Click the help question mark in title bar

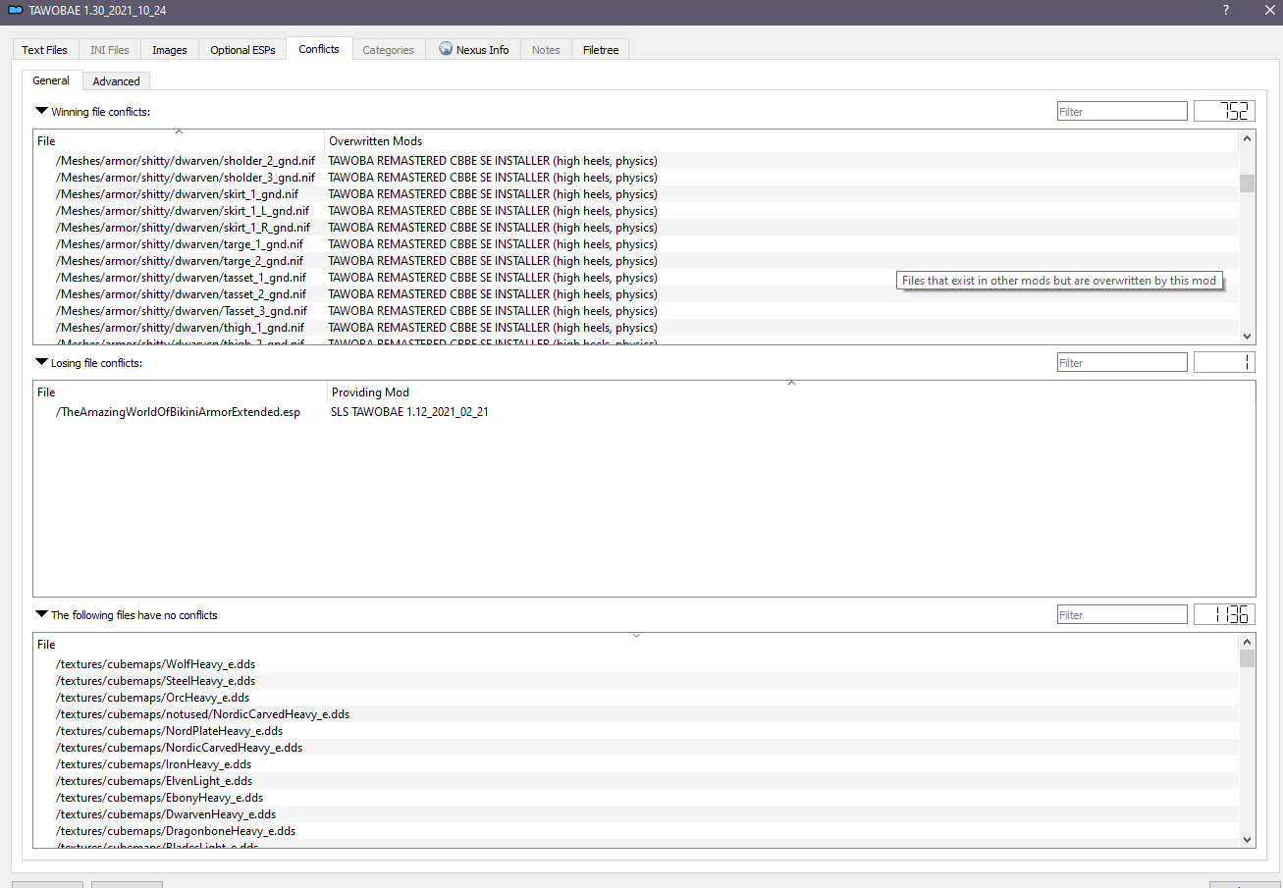[1225, 11]
